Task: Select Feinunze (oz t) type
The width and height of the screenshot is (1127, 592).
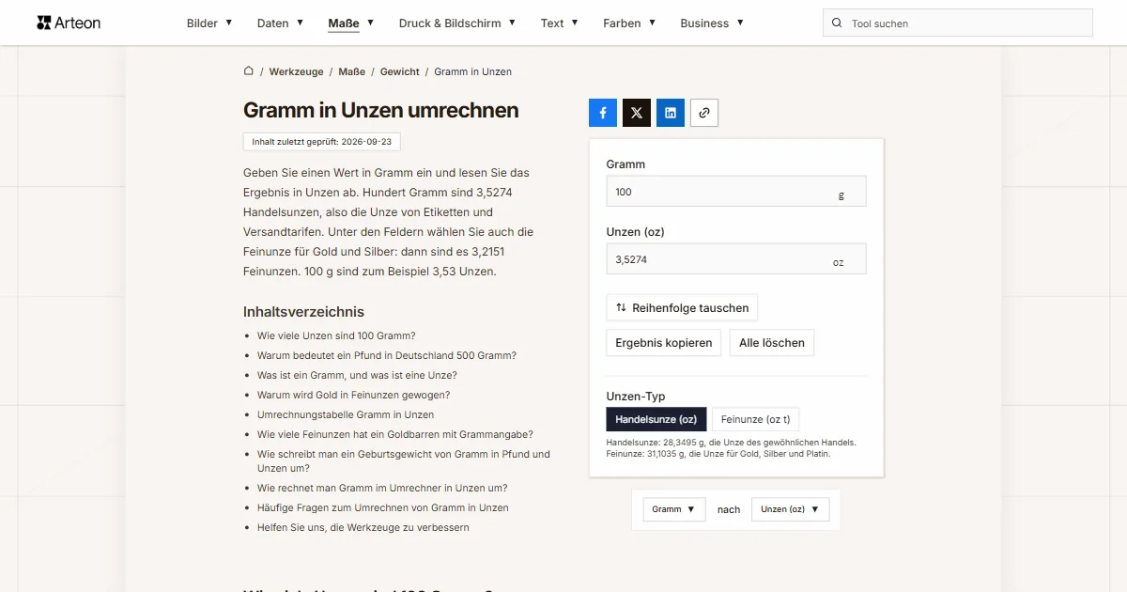Action: pos(755,419)
